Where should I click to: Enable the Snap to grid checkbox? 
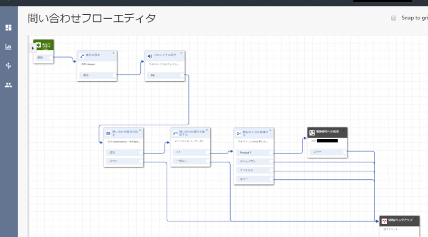[x=394, y=18]
